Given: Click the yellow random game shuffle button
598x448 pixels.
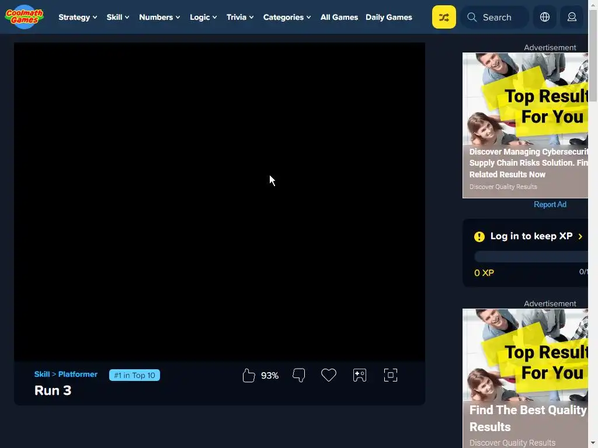Looking at the screenshot, I should tap(444, 17).
